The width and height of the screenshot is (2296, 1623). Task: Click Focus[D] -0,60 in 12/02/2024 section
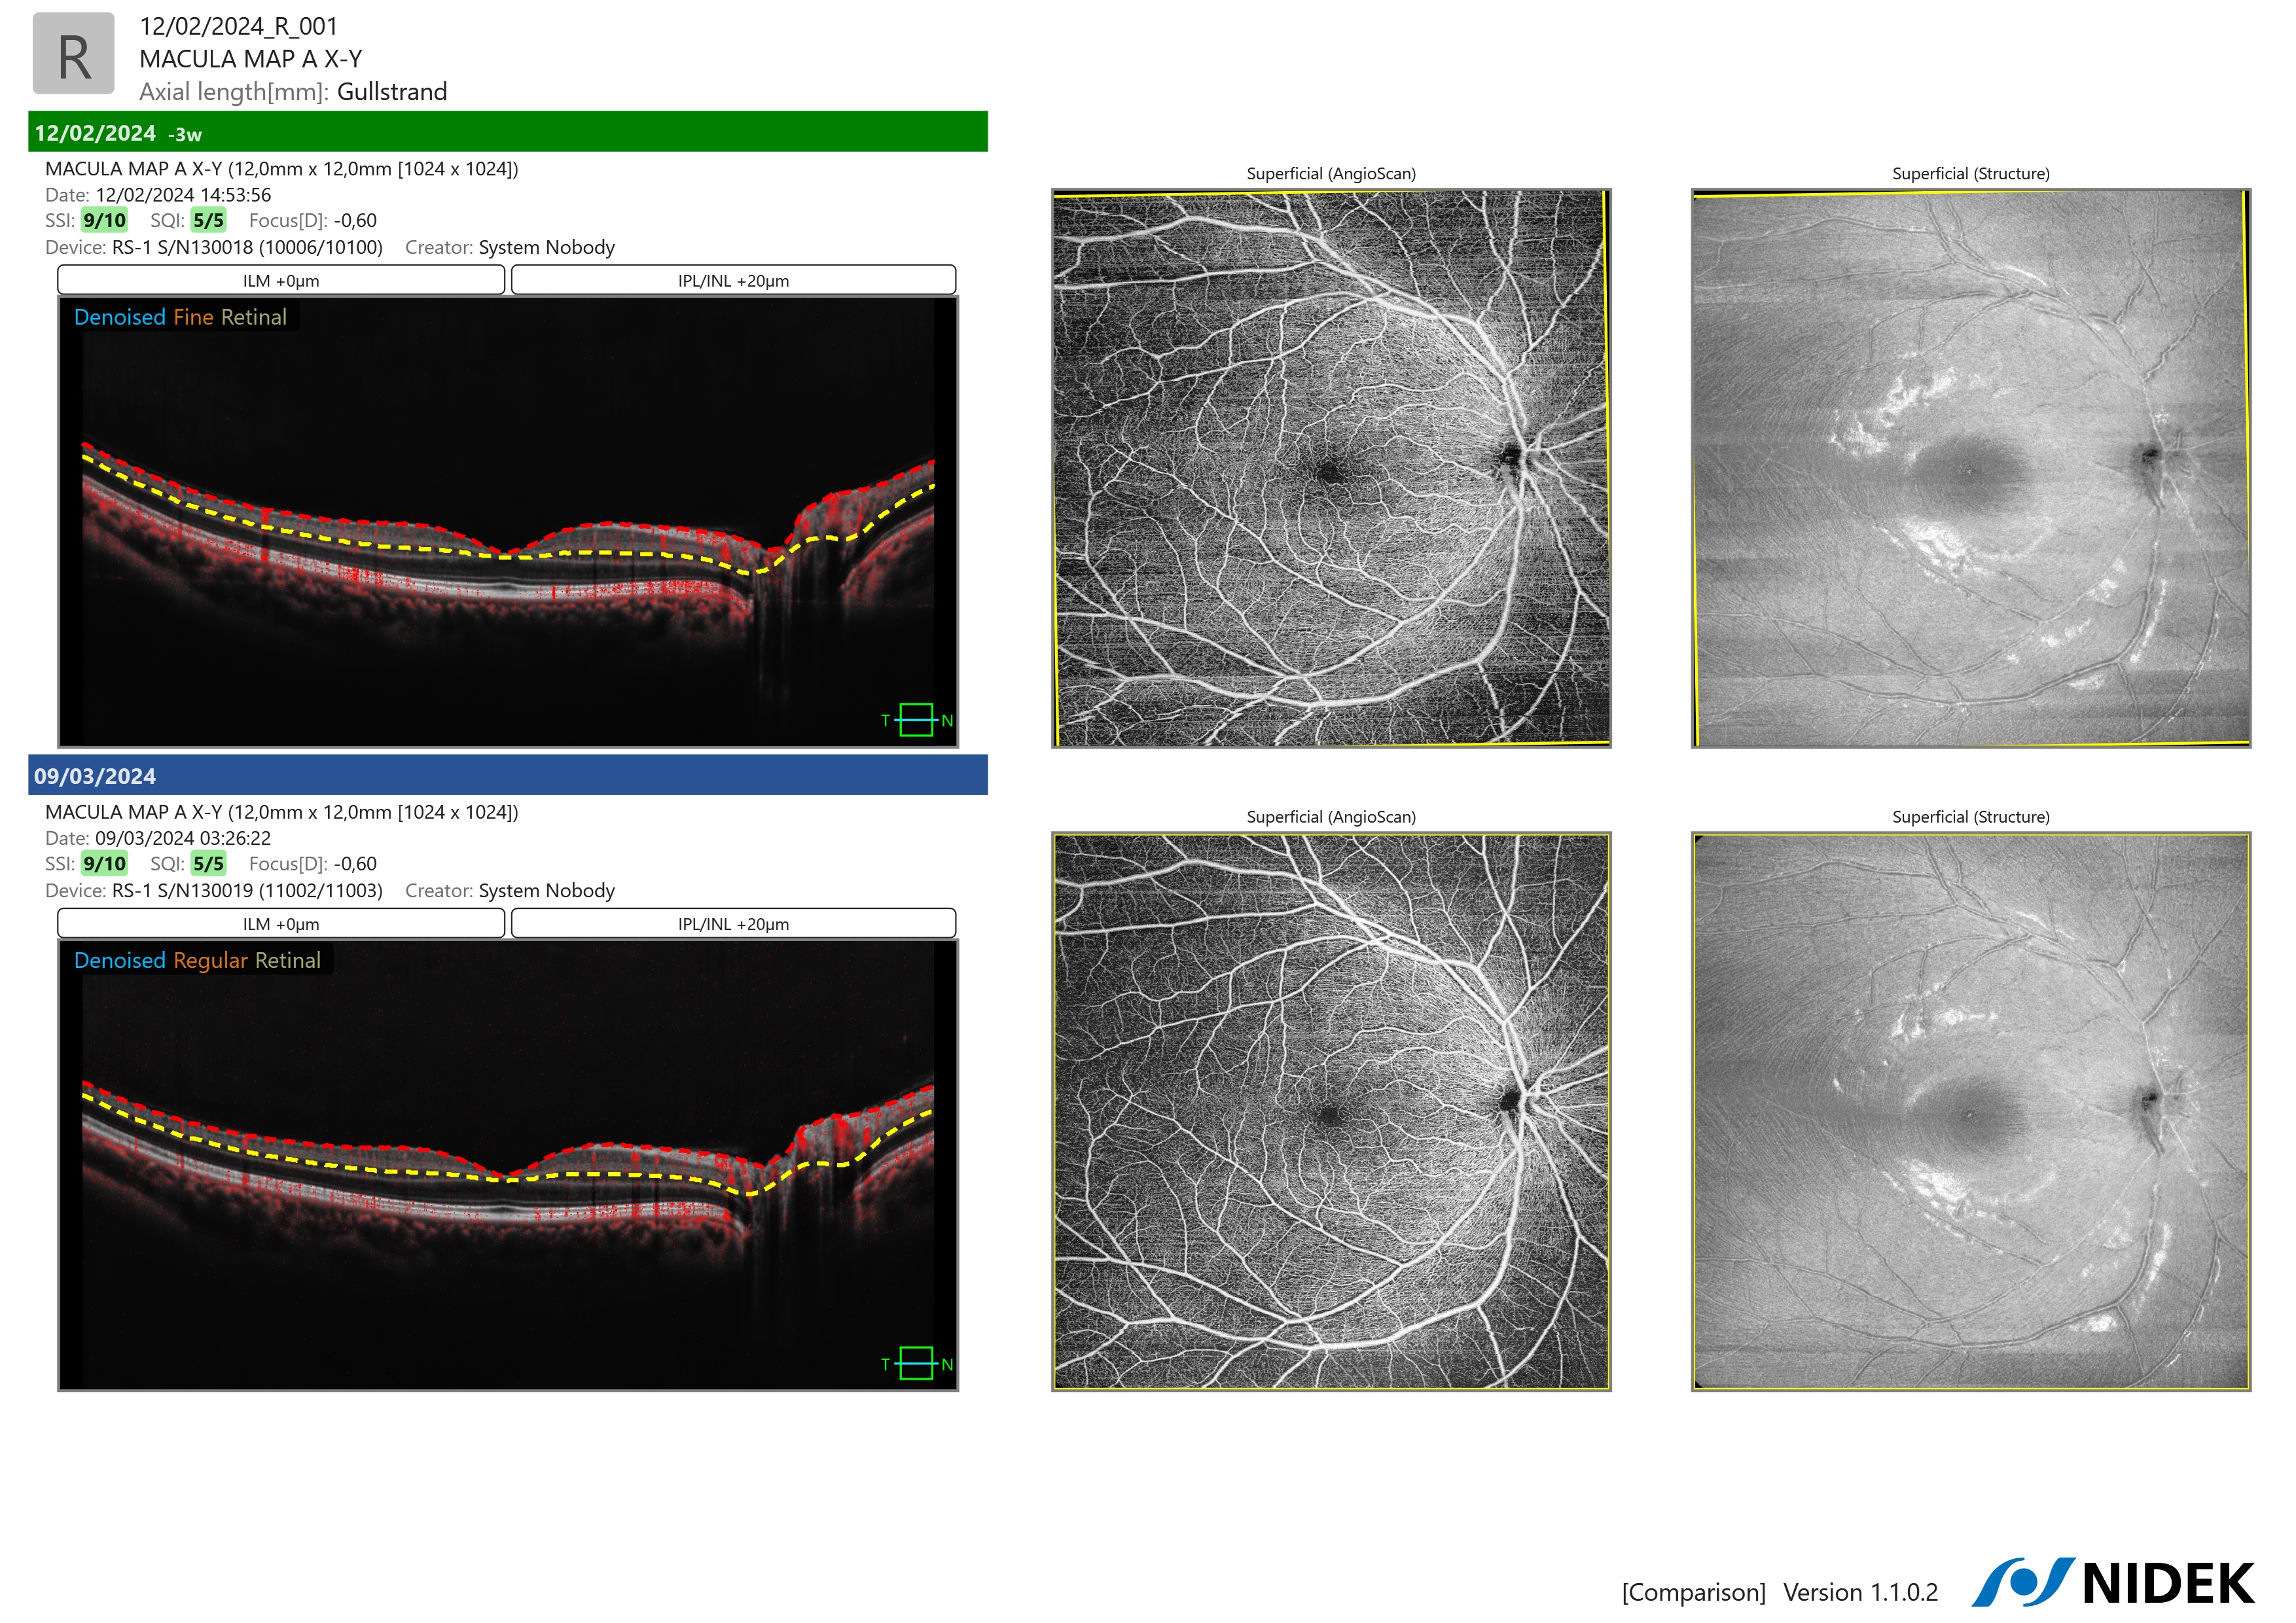[355, 221]
